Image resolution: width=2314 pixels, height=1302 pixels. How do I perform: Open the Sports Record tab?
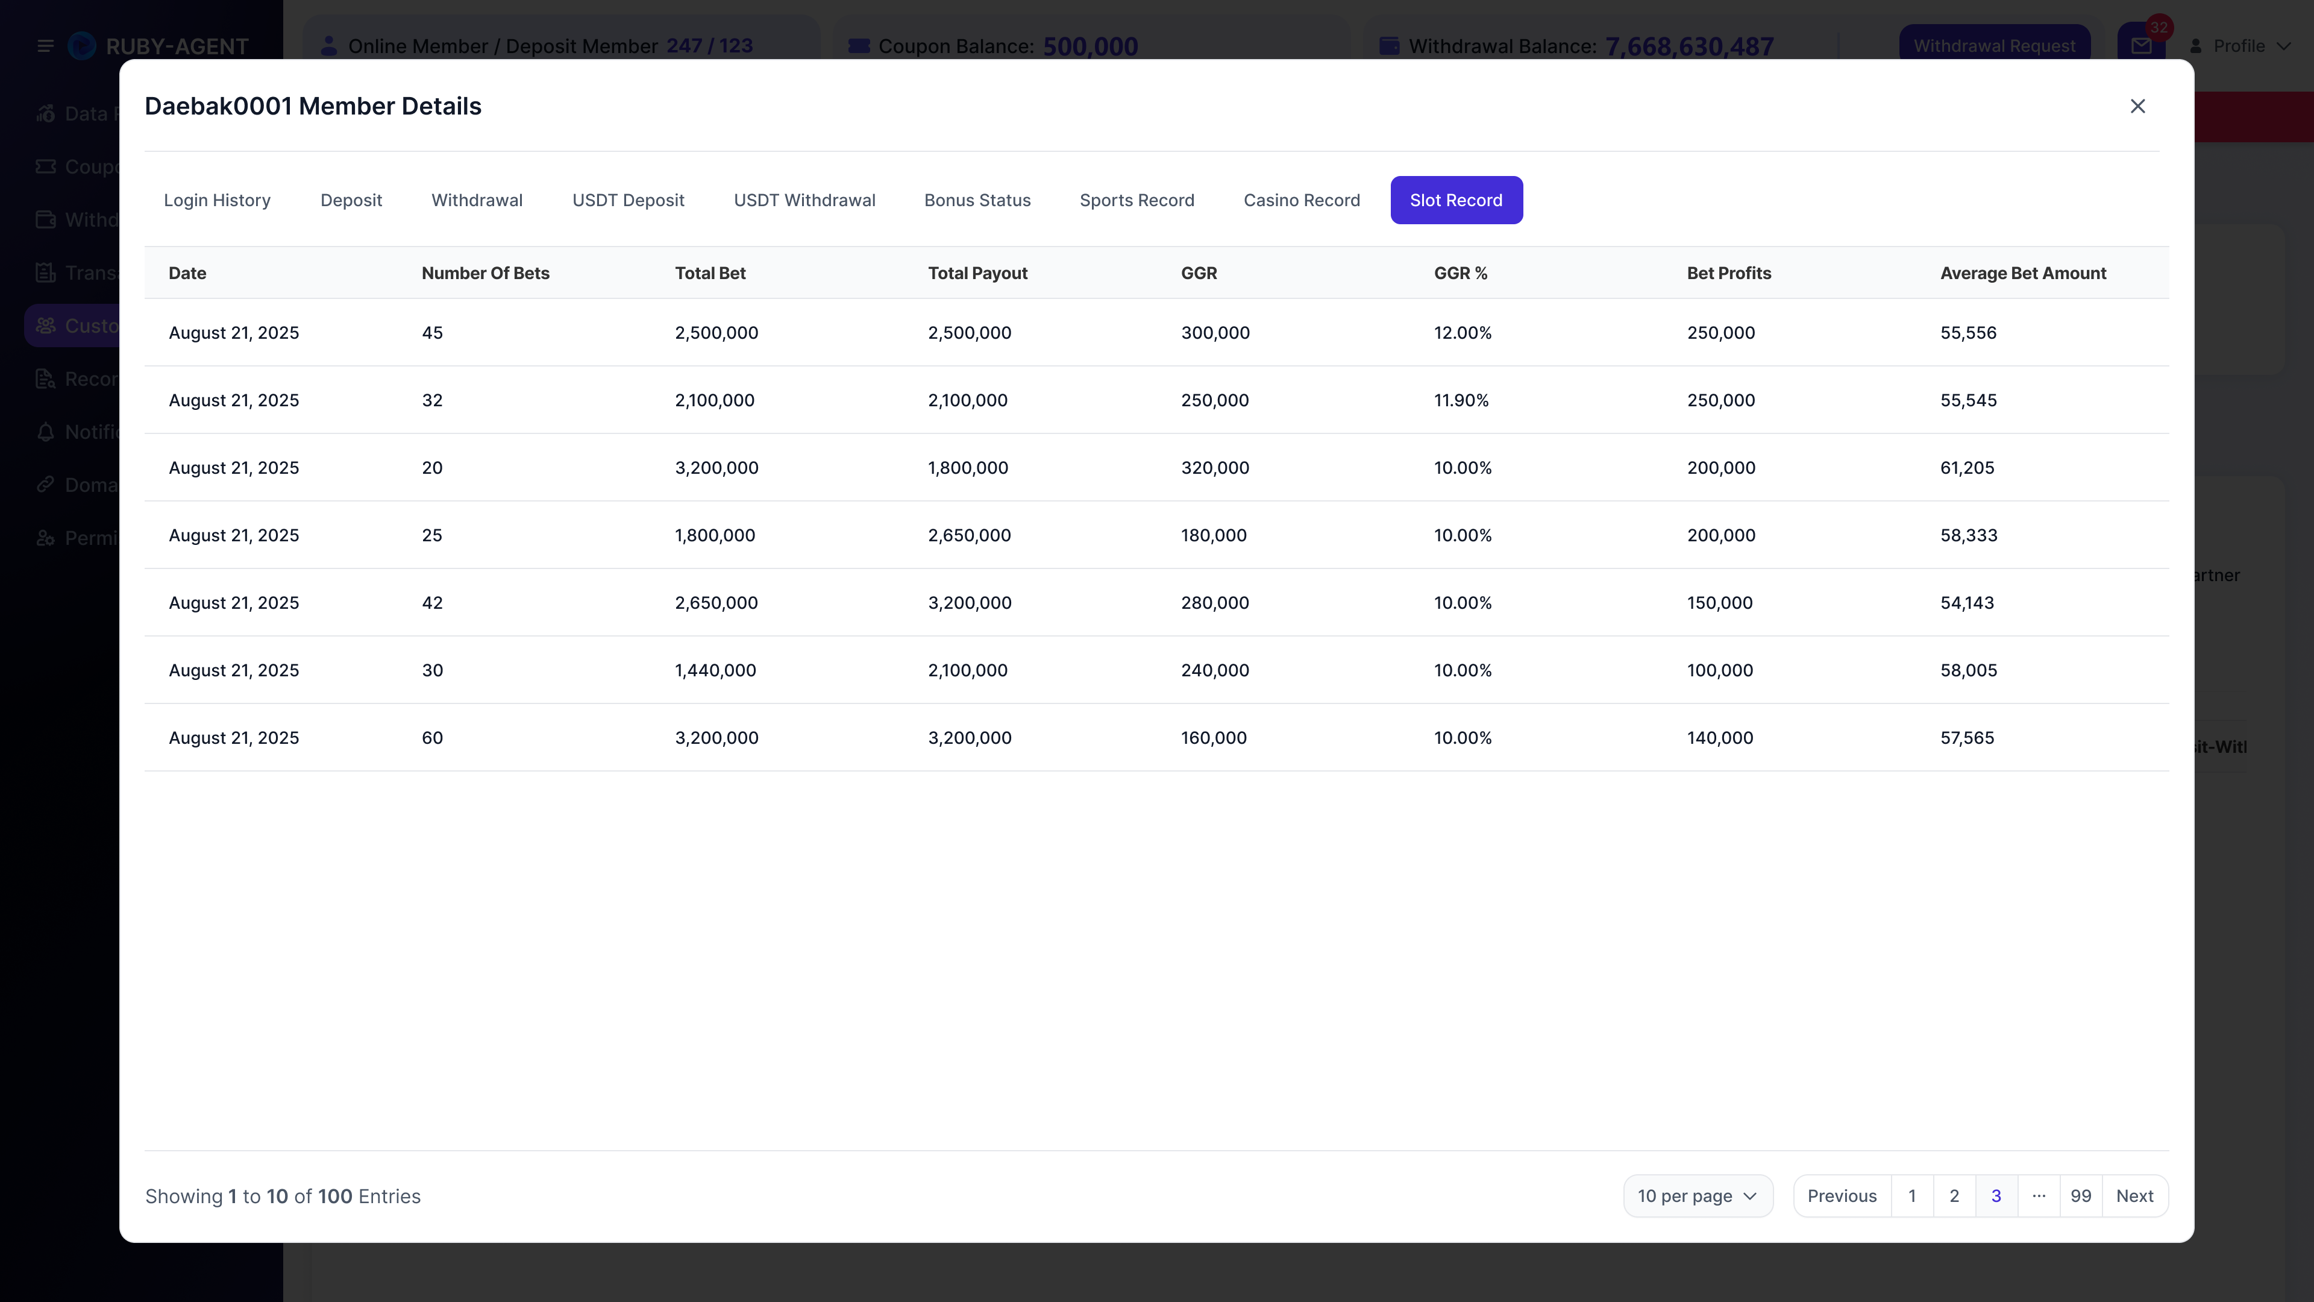point(1137,200)
